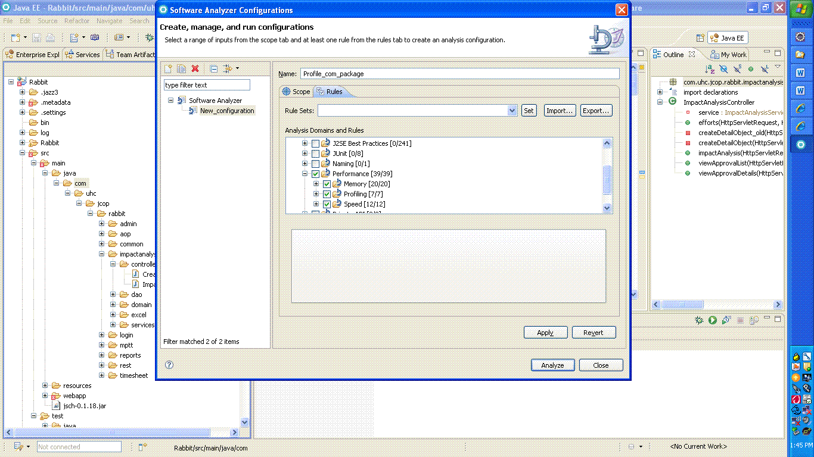Image resolution: width=814 pixels, height=457 pixels.
Task: Select the Rules tab
Action: pyautogui.click(x=330, y=92)
